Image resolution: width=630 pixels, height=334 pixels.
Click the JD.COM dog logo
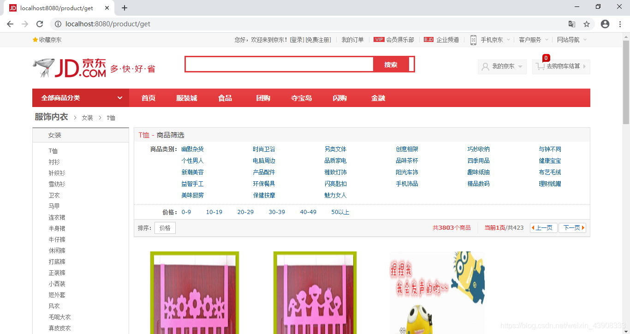click(70, 68)
